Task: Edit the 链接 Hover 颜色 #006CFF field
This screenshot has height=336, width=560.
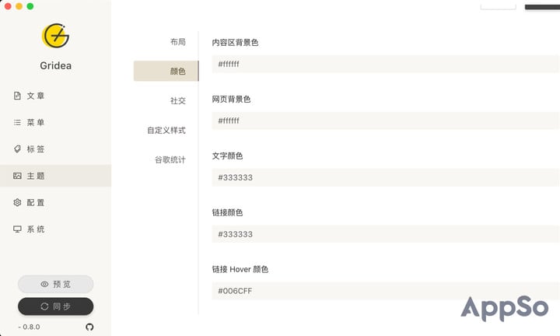Action: coord(385,291)
